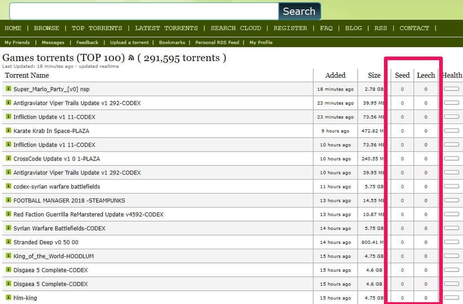
Task: Click download icon for Red Faction Guerrilla ReMarstered Update
Action: point(9,214)
